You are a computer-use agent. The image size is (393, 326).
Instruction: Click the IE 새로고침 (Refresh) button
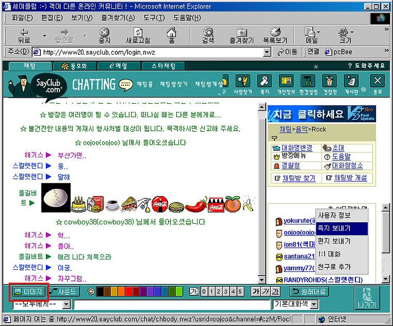coord(138,35)
